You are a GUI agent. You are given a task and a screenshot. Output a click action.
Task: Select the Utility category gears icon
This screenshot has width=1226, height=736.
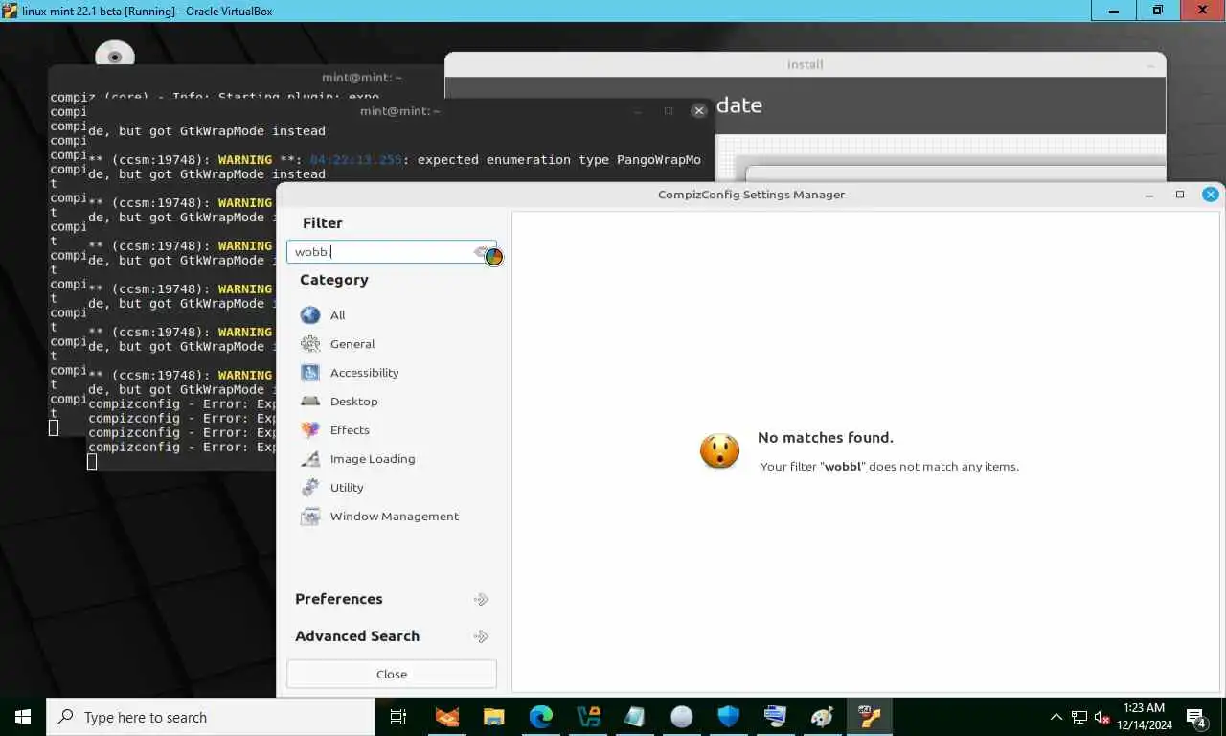click(310, 488)
